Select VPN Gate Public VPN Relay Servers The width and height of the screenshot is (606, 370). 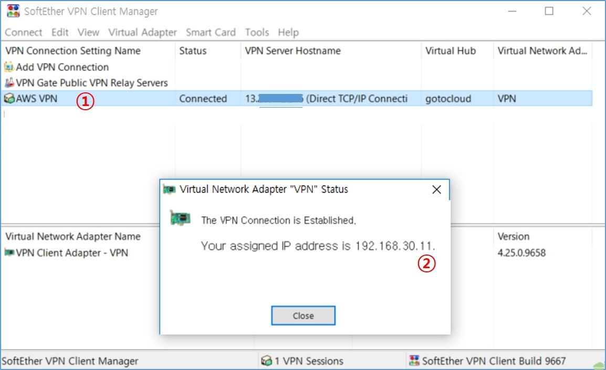click(x=91, y=82)
